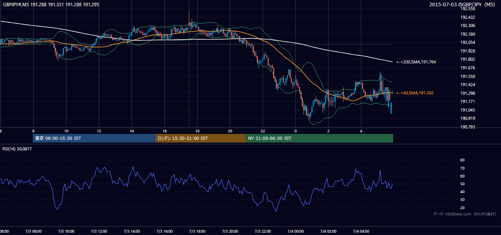Click price axis label 191.045
The height and width of the screenshot is (235, 501).
click(468, 110)
